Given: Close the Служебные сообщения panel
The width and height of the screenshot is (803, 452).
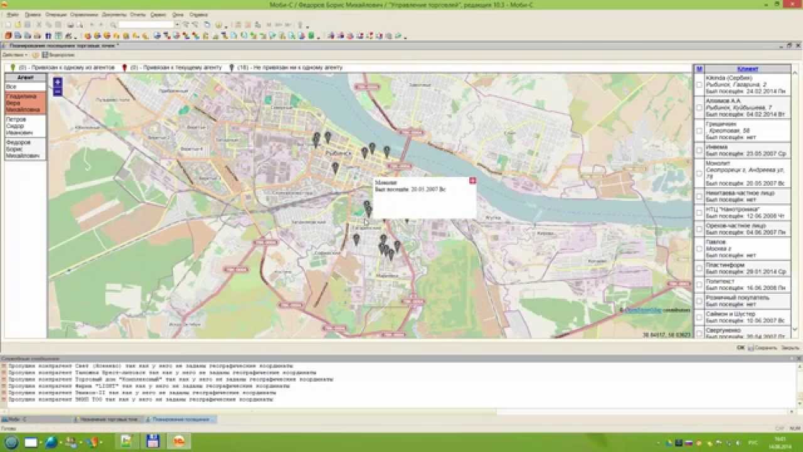Looking at the screenshot, I should 798,358.
